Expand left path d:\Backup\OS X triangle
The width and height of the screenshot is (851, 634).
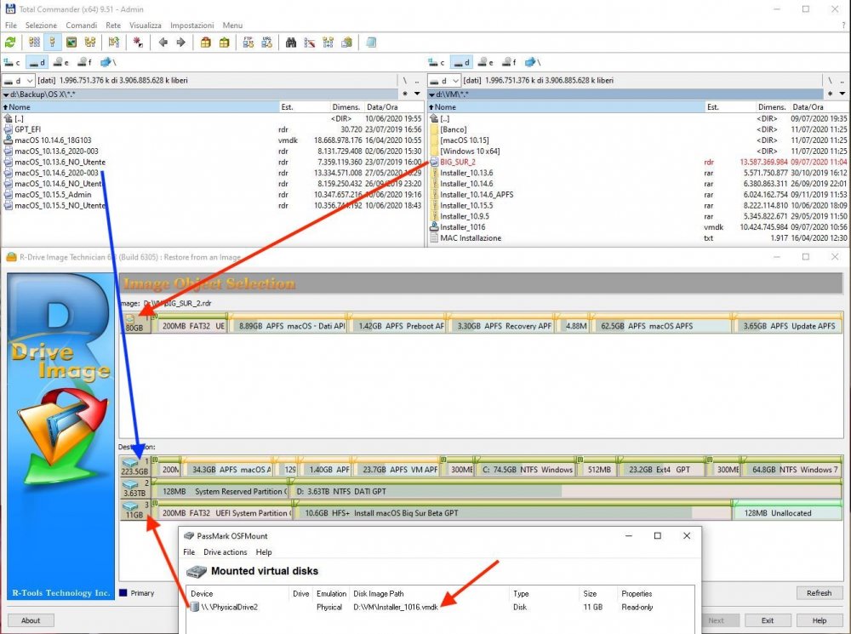click(x=6, y=94)
